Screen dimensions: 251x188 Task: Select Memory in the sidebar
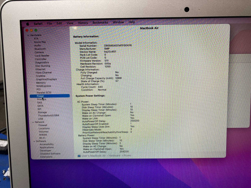(41, 83)
